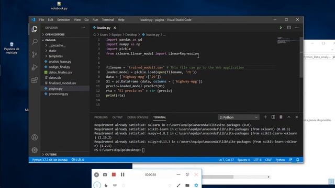Screen dimensions: 335x188
Task: Open datos_finales.csv in the explorer
Action: (x=60, y=72)
